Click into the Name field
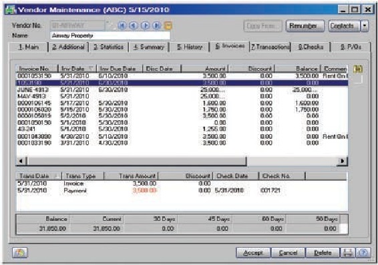Screen dimensions: 378x265 pos(110,35)
